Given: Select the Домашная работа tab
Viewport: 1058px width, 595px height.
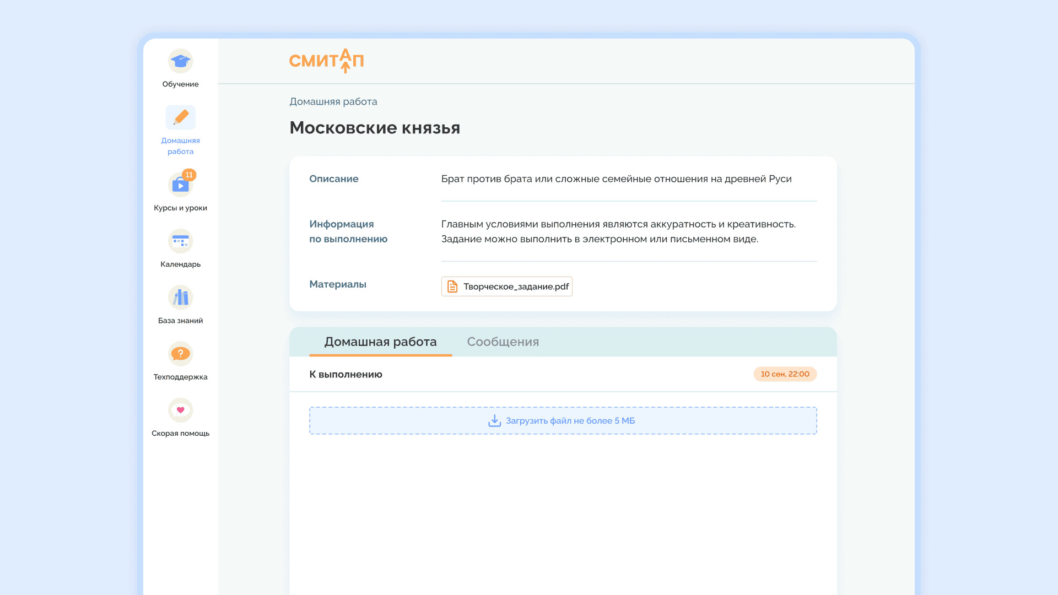Looking at the screenshot, I should tap(380, 342).
